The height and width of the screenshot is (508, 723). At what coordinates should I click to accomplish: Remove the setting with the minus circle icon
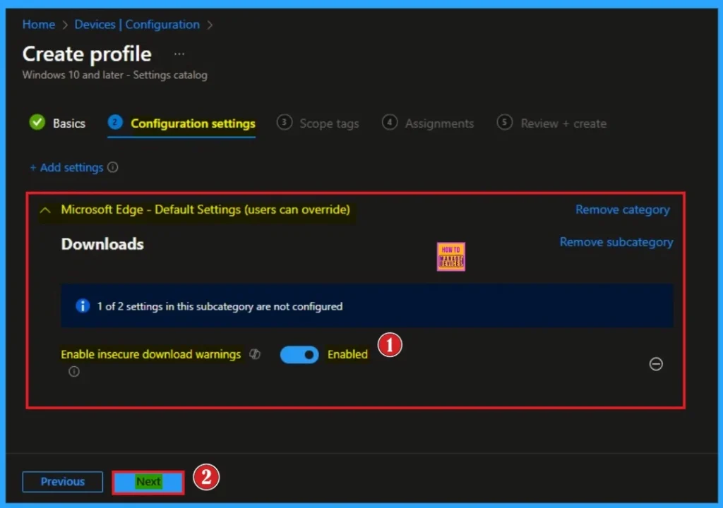[x=656, y=363]
